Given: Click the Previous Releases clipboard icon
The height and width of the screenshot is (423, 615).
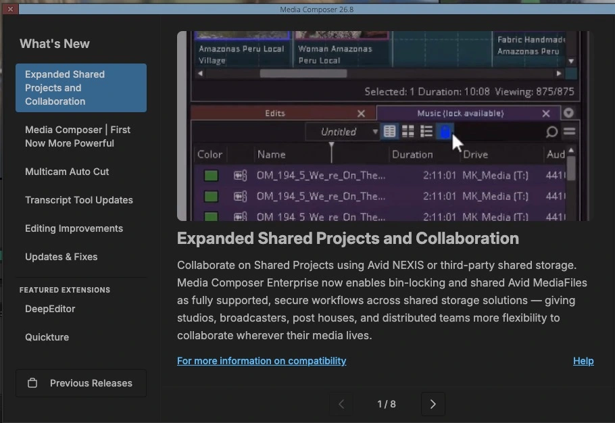Looking at the screenshot, I should 32,383.
